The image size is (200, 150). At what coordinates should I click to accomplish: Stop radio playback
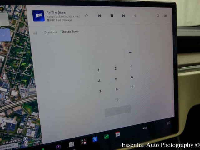tap(112, 16)
